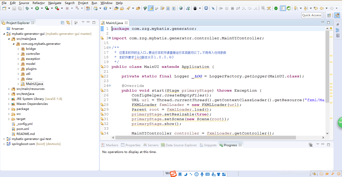This screenshot has height=177, width=342.
Task: Launch a Debug session
Action: tap(27, 8)
